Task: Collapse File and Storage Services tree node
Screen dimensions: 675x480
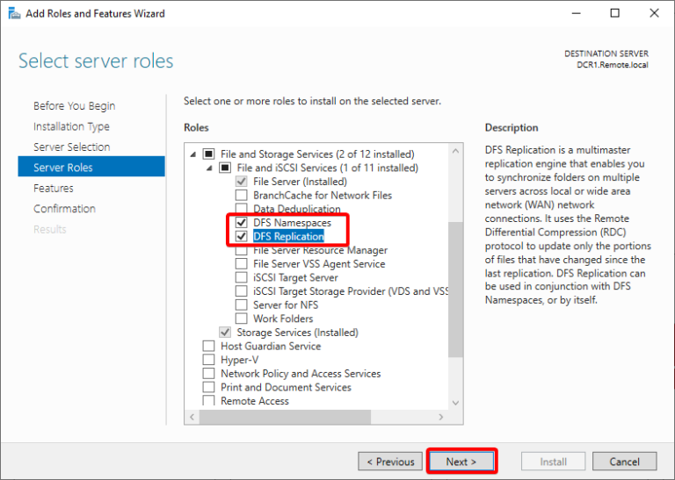Action: click(x=193, y=154)
